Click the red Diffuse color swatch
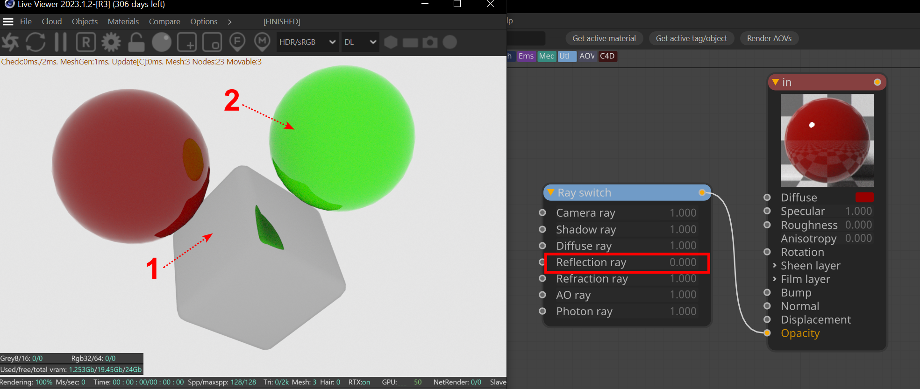The width and height of the screenshot is (920, 389). click(864, 198)
